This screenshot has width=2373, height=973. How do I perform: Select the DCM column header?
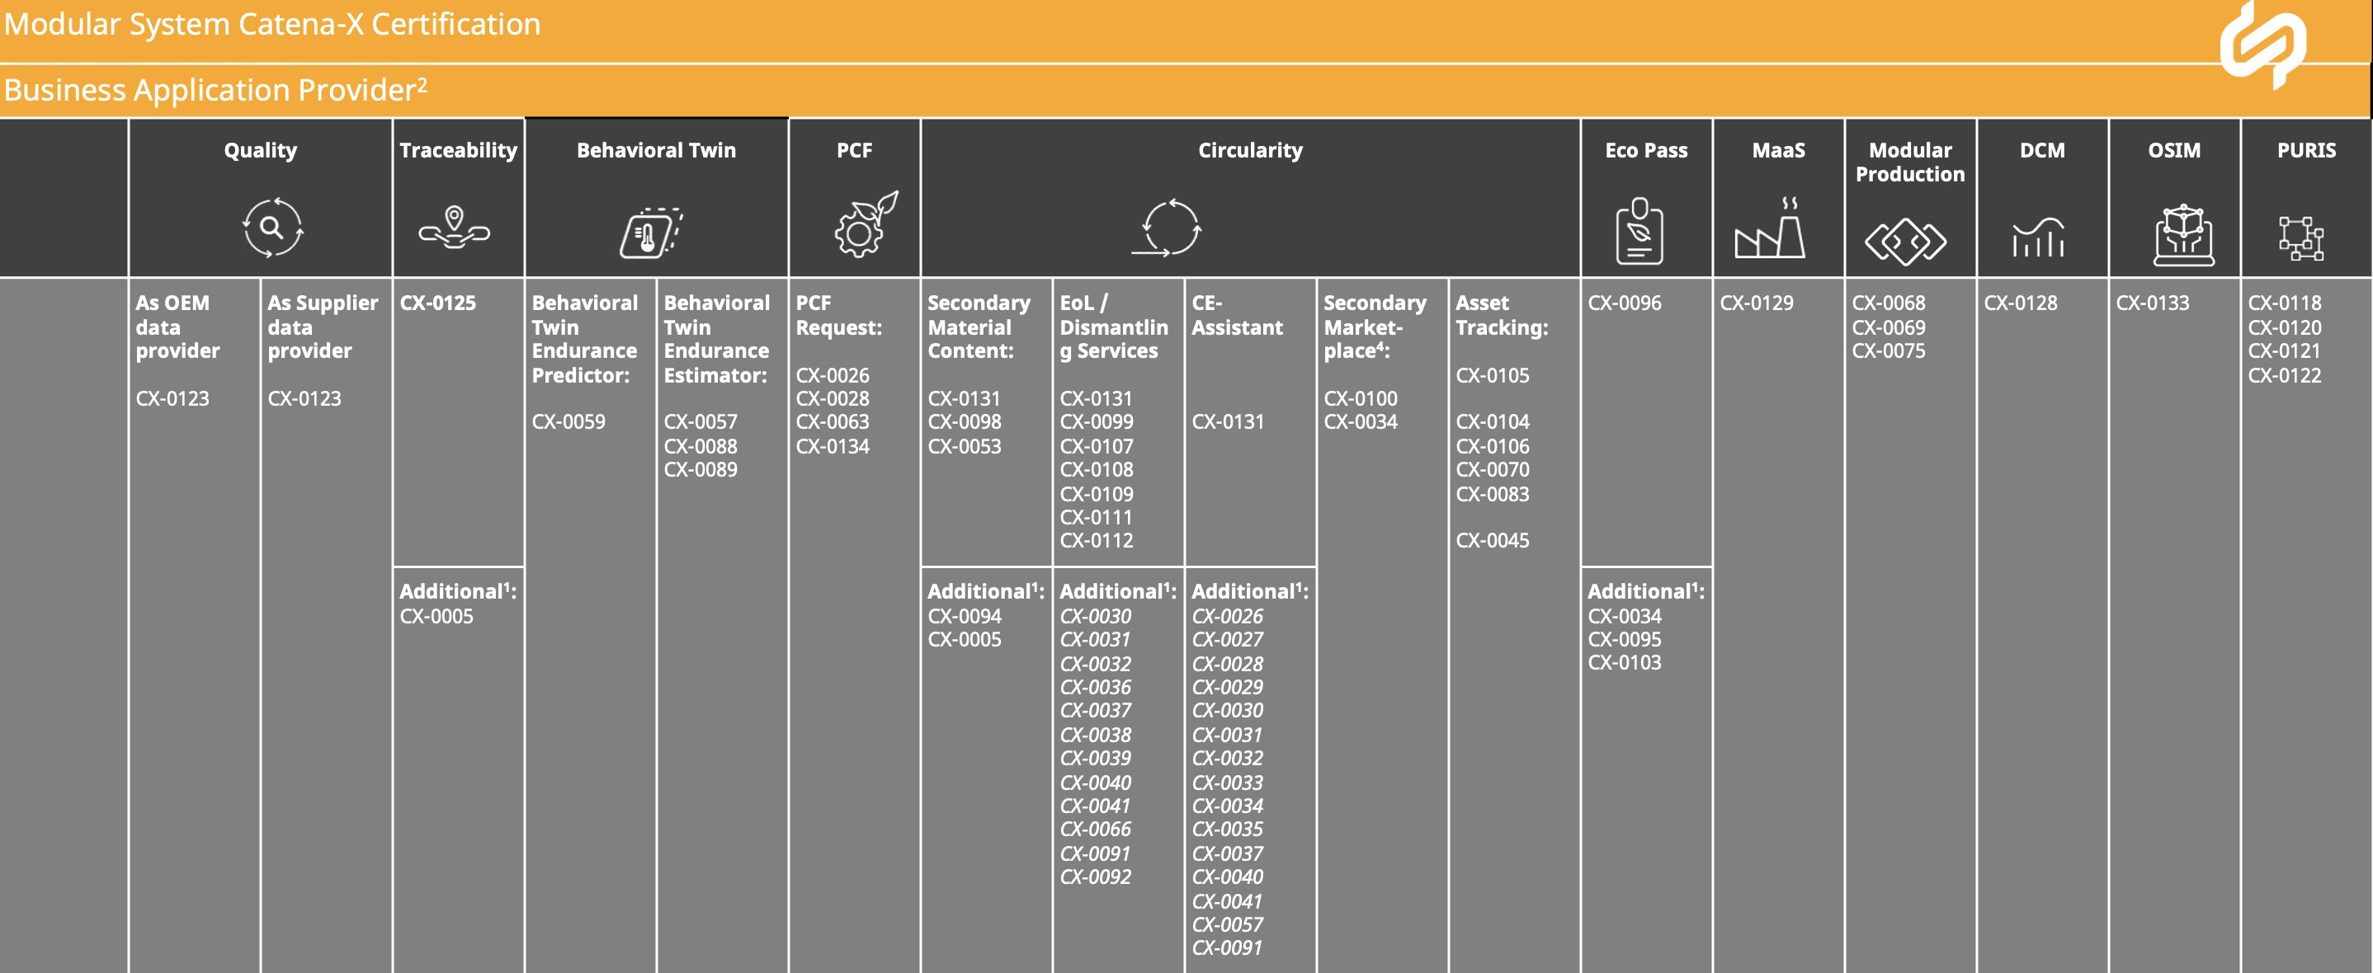pos(2042,150)
